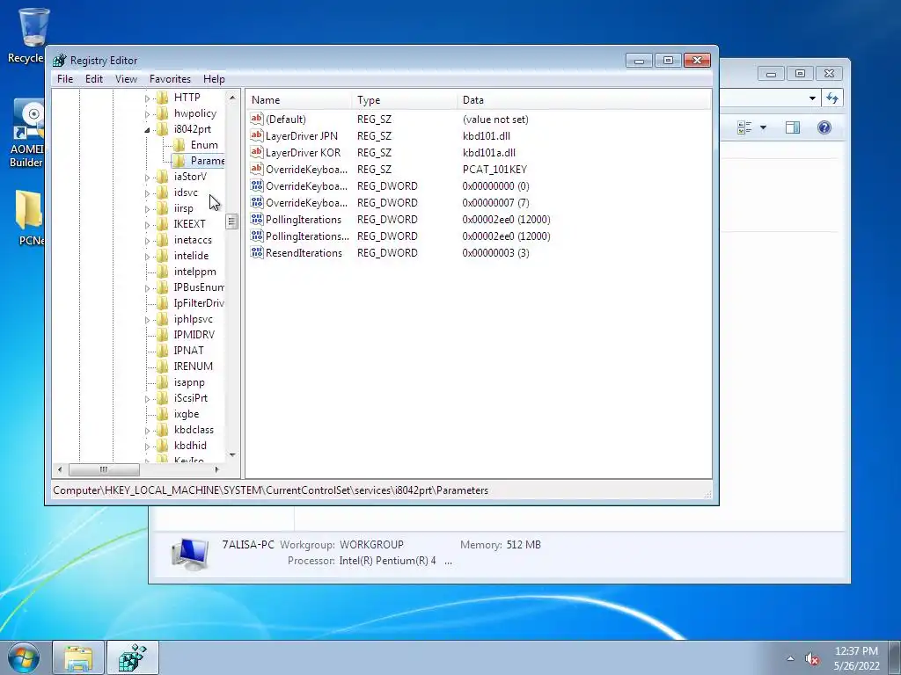Select the Parameters folder icon in tree
Screen dimensions: 901x675
pyautogui.click(x=179, y=161)
